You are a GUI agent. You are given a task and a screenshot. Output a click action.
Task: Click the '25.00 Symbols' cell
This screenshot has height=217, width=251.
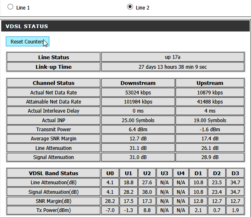click(138, 120)
